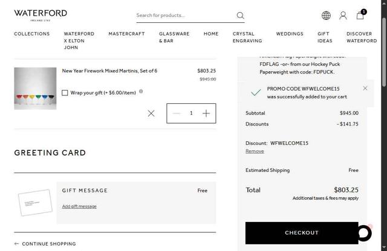This screenshot has width=387, height=251.
Task: Click Add gift message link
Action: coord(79,206)
